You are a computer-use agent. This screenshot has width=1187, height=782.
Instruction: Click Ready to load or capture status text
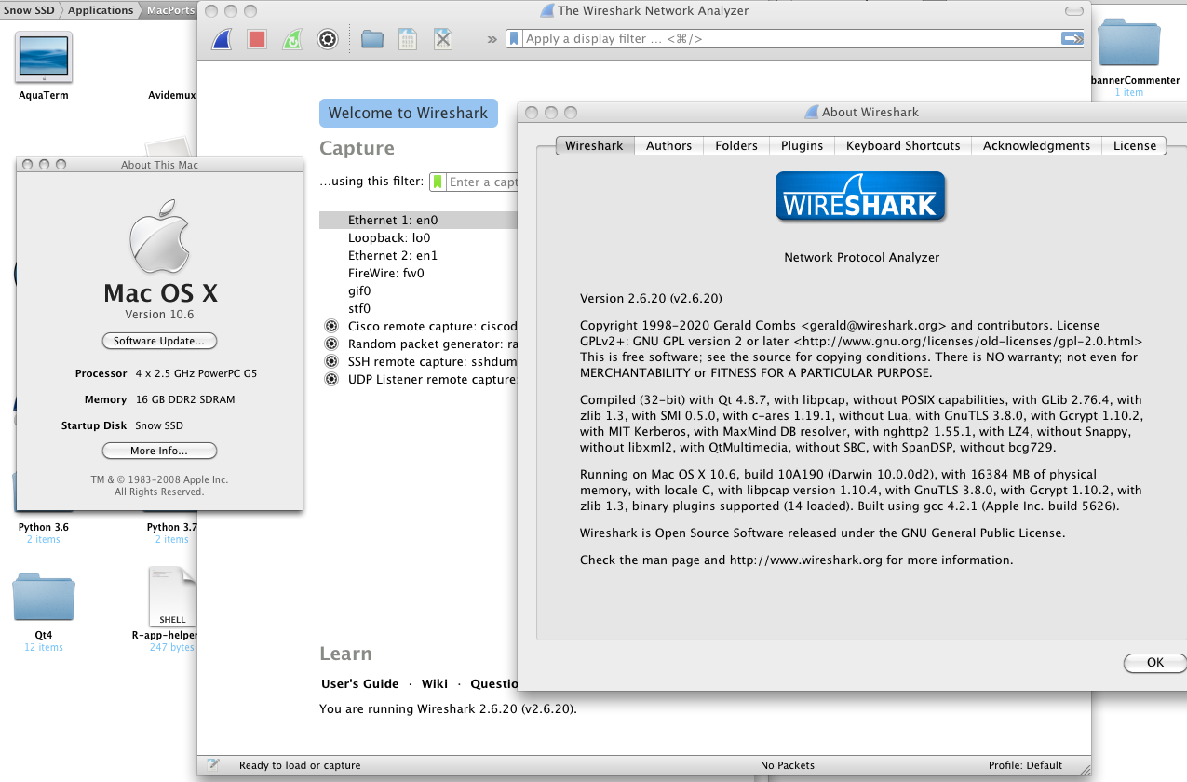point(300,765)
